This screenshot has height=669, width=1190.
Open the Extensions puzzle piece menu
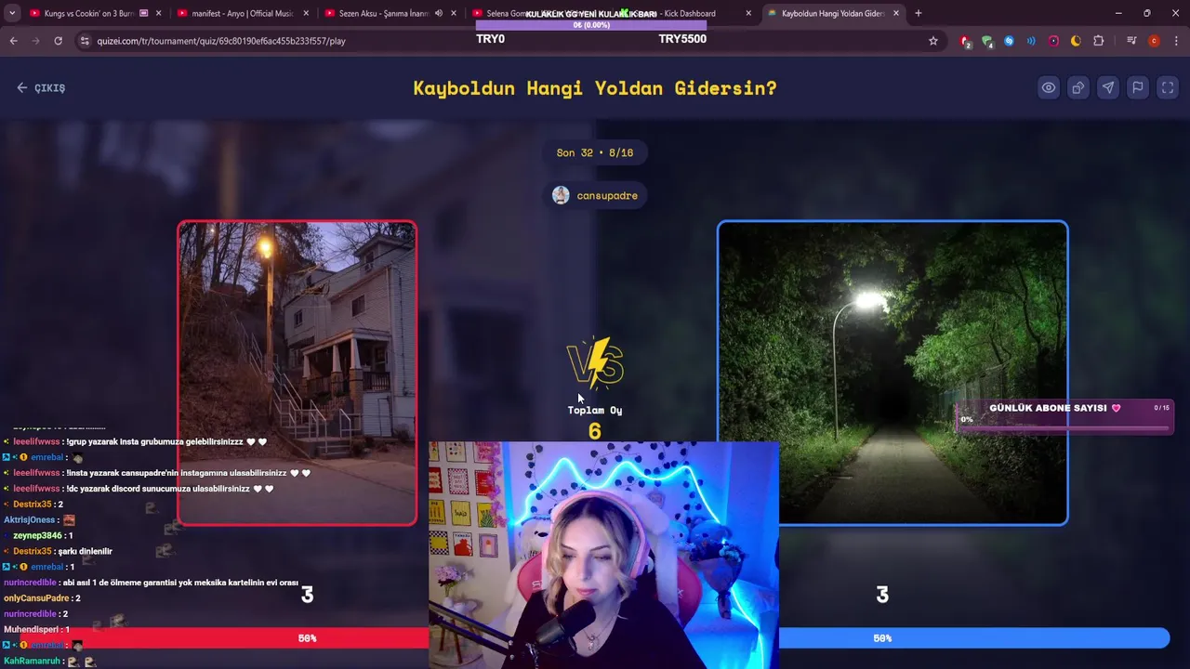click(1099, 41)
